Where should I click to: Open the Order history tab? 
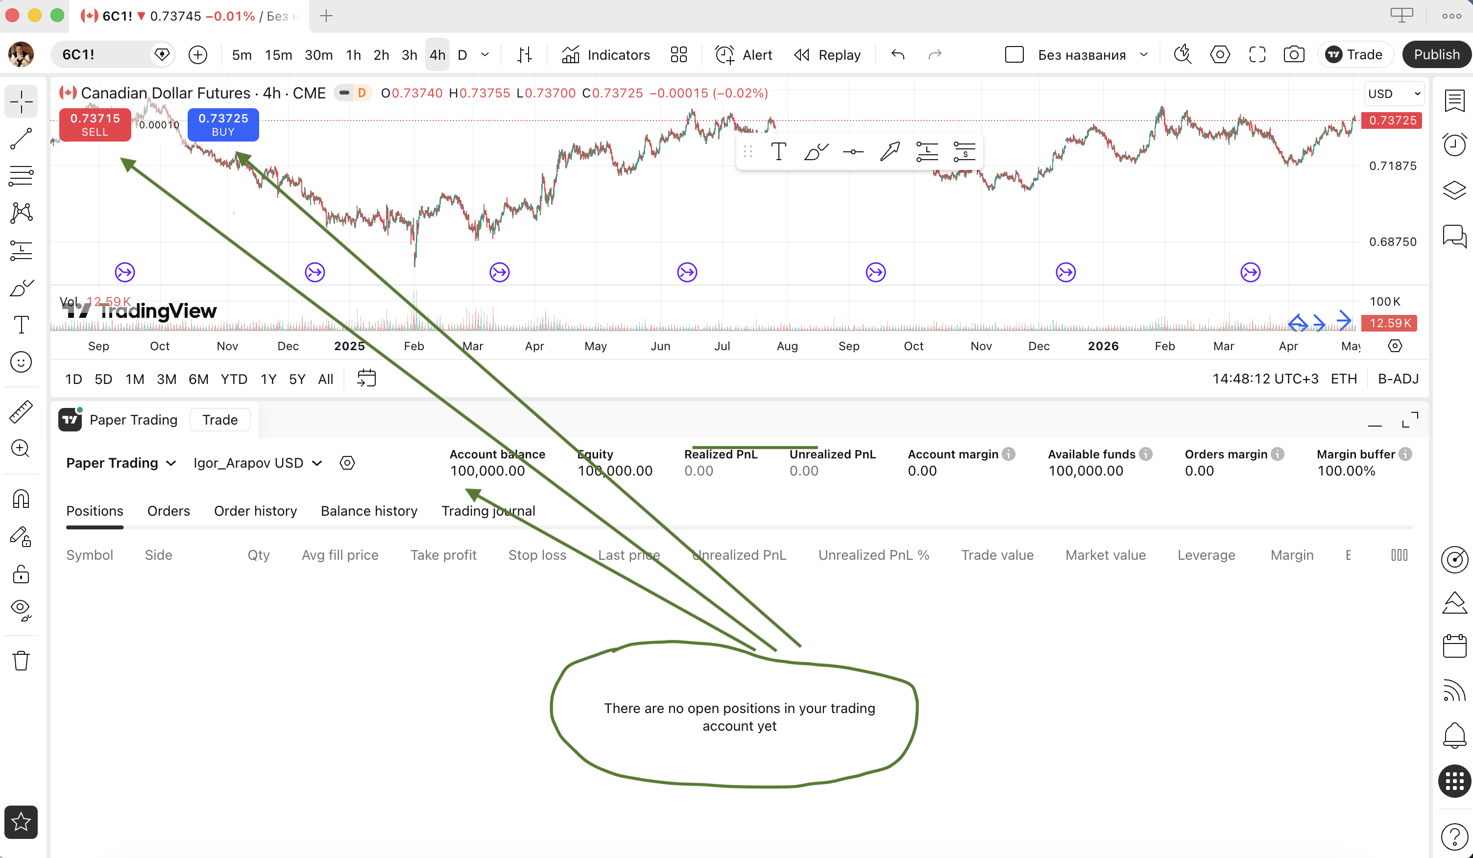click(255, 511)
